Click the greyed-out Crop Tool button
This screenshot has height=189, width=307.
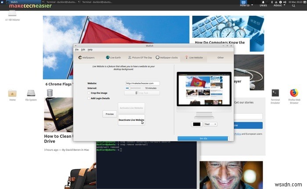pos(142,93)
